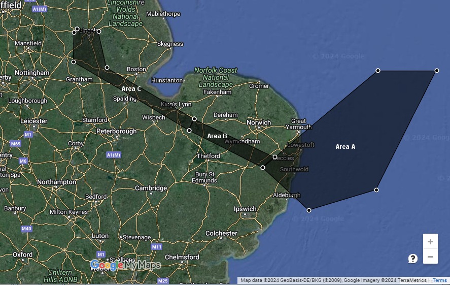Open the Terms link
The width and height of the screenshot is (450, 285).
pyautogui.click(x=439, y=280)
